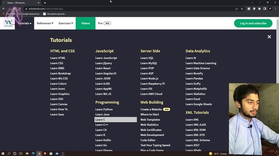Select the Videos nav tab
The width and height of the screenshot is (279, 156).
pos(85,23)
